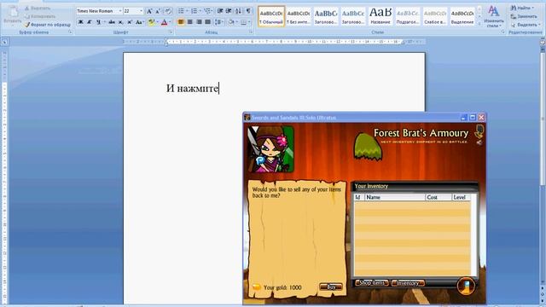This screenshot has height=307, width=546.
Task: Click the Increase Indent icon
Action: (229, 11)
